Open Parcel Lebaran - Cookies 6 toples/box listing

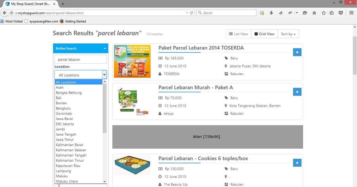(203, 158)
